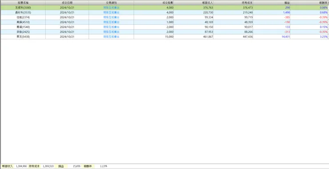Click the book income value 99,334

tap(209, 17)
